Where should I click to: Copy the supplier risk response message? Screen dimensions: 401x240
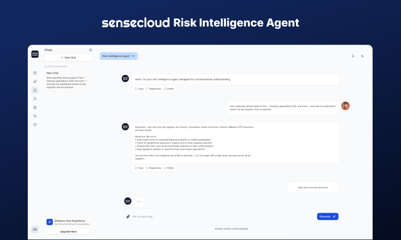(x=139, y=168)
